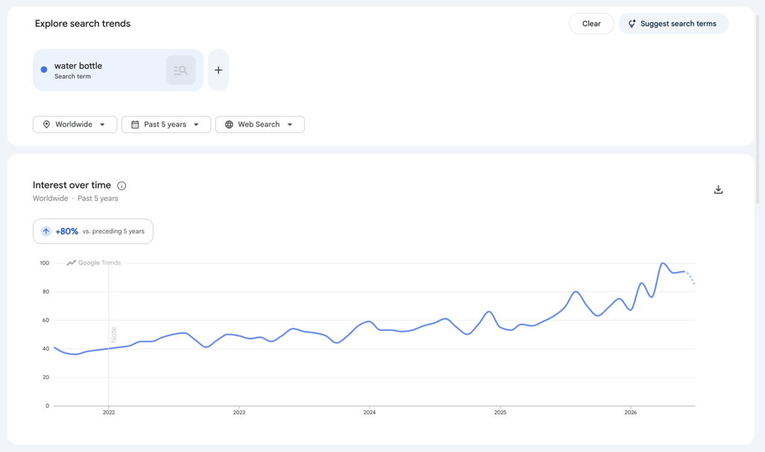Click the dotted forecast segment at the line's end
765x452 pixels.
(690, 277)
